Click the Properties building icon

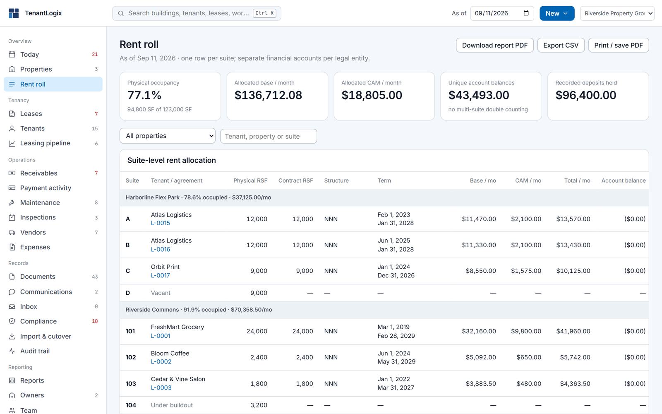pyautogui.click(x=12, y=69)
